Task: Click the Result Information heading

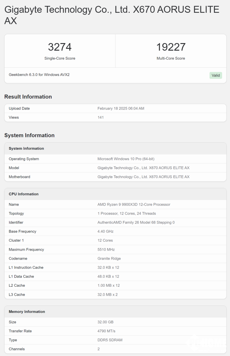Action: tap(28, 97)
